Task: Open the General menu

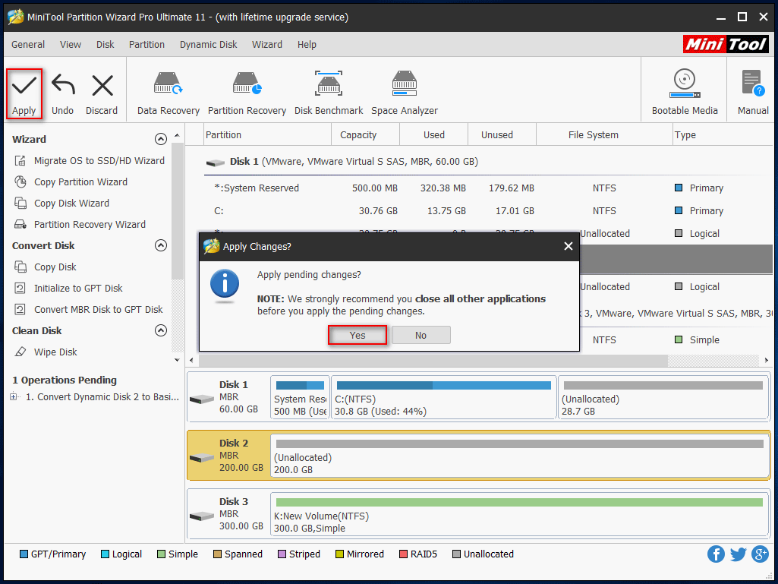Action: [x=28, y=45]
